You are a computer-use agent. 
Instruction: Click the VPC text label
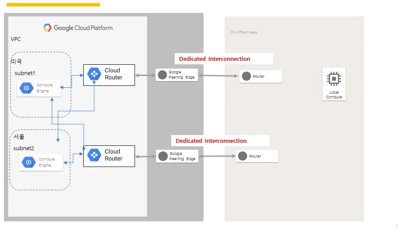click(x=16, y=39)
